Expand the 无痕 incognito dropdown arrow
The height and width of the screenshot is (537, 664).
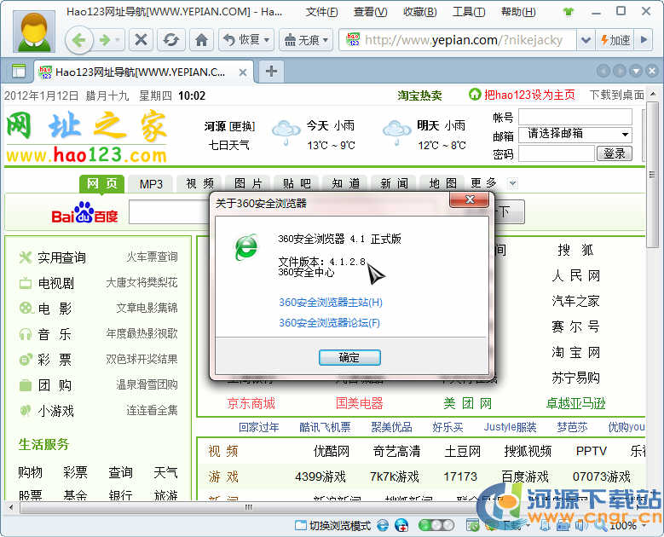tap(326, 41)
